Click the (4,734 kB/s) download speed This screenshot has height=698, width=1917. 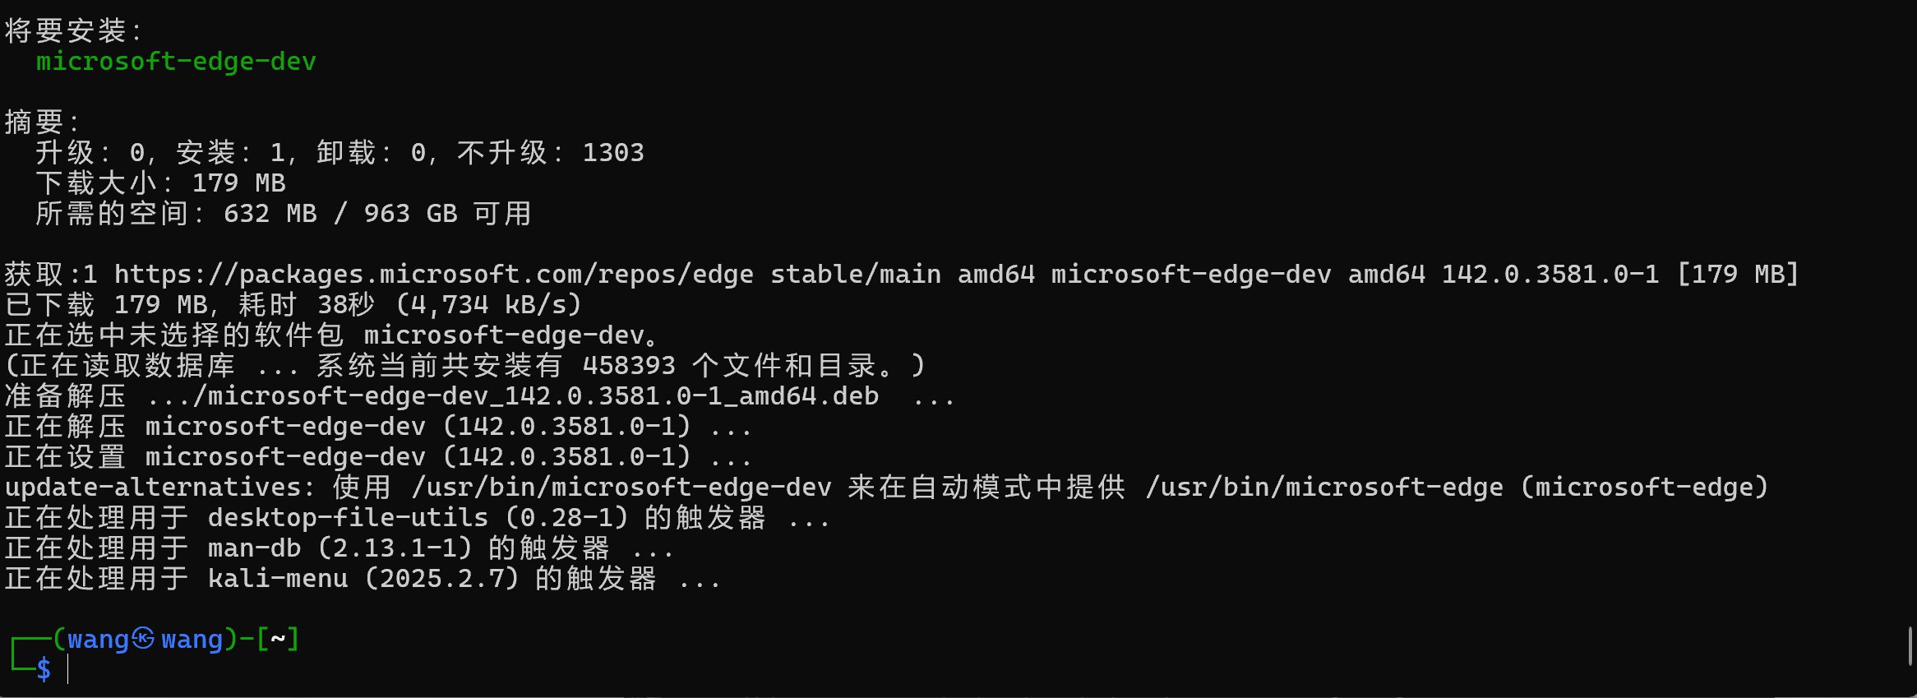pyautogui.click(x=488, y=304)
